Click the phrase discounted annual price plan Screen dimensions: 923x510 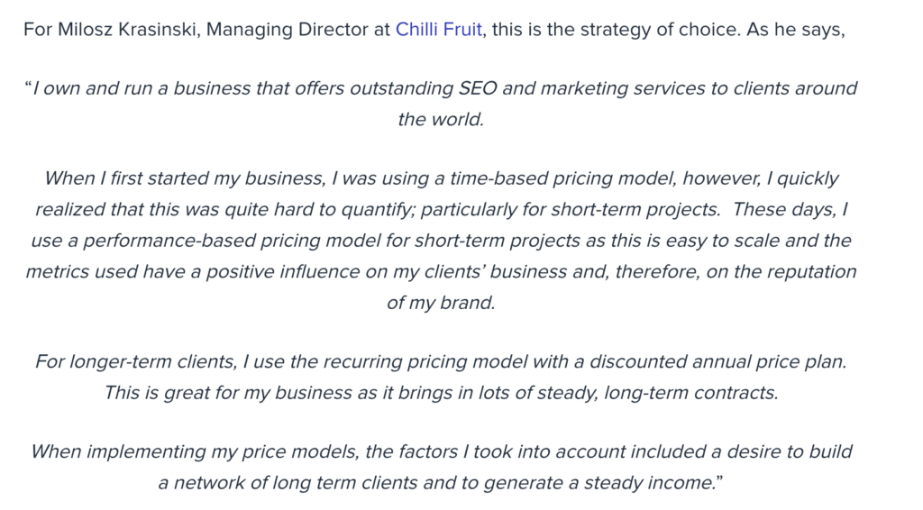click(718, 361)
